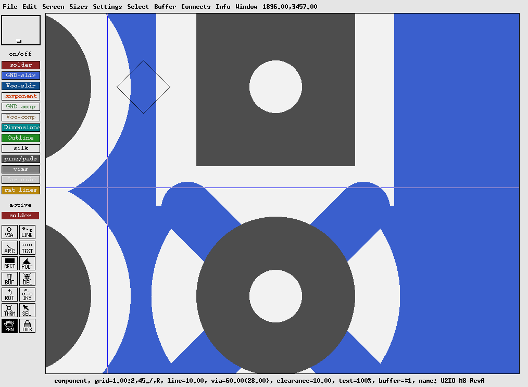The height and width of the screenshot is (387, 528).
Task: Activate the TEXT tool
Action: tap(27, 247)
